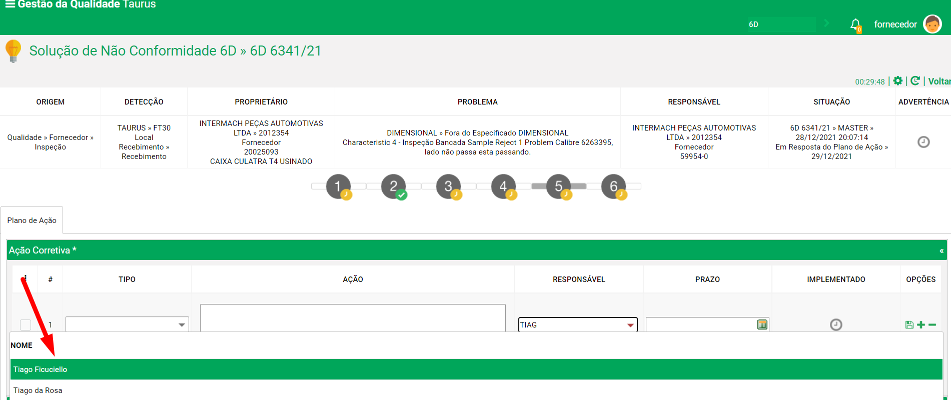This screenshot has width=951, height=400.
Task: Collapse the Ação Corretiva panel
Action: click(941, 250)
